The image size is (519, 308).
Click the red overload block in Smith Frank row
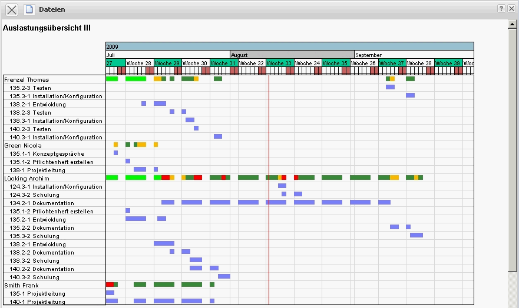click(110, 284)
